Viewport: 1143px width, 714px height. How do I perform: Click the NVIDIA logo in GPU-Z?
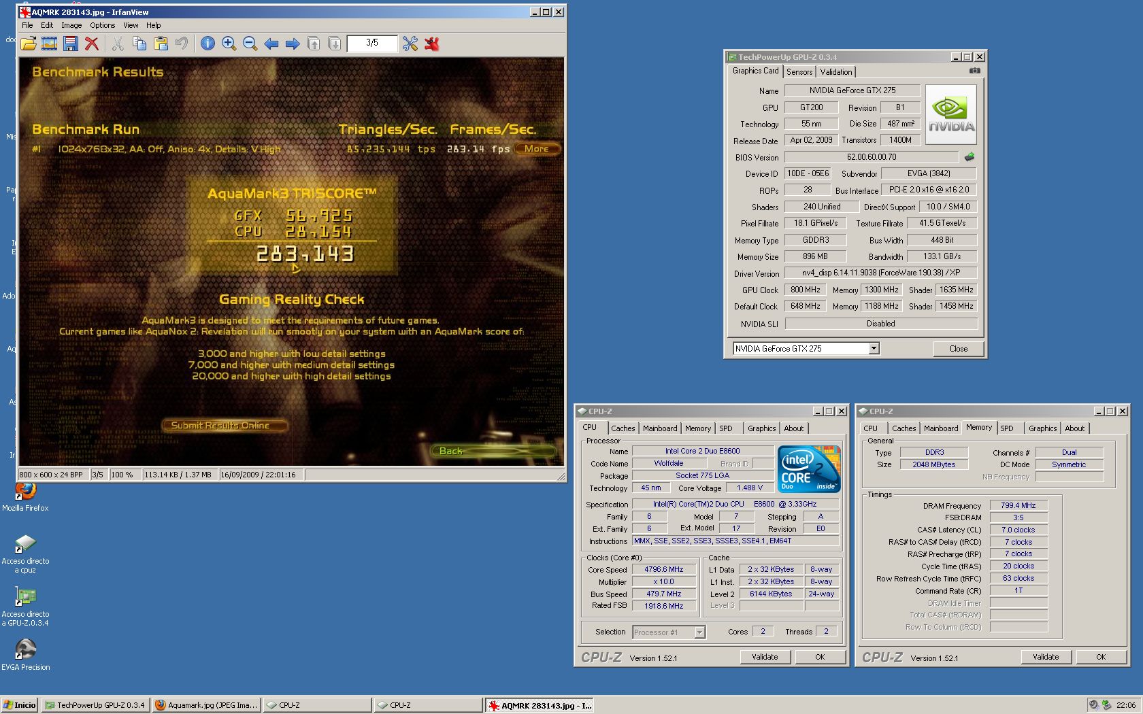[x=951, y=115]
